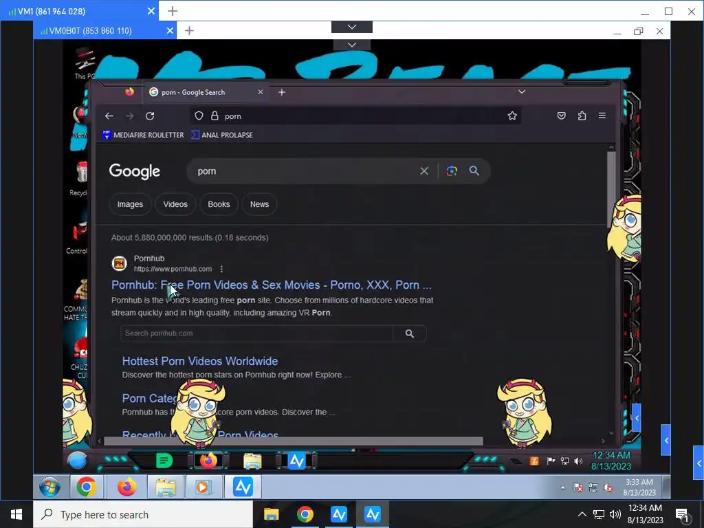Viewport: 704px width, 528px height.
Task: Filter Google results by Books
Action: 219,204
